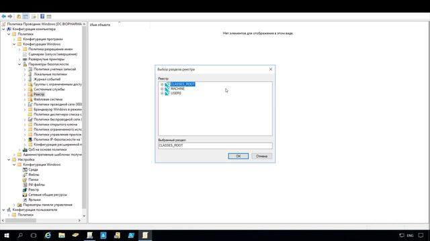Screen dimensions: 430x241
Task: Expand the Локальные политики node
Action: [x=25, y=74]
